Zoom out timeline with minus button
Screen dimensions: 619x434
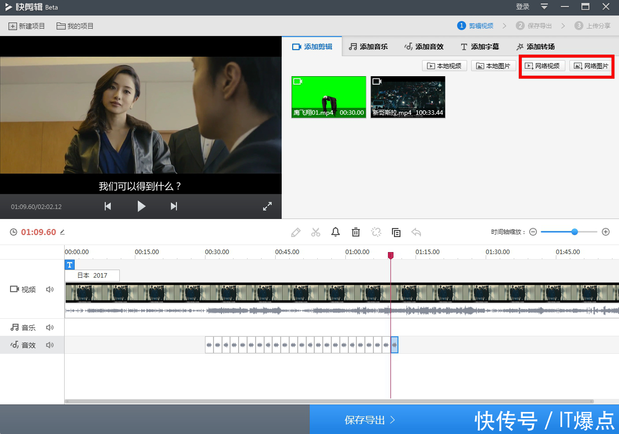pos(533,232)
